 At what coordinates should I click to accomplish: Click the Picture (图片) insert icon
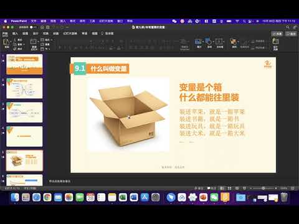tap(198, 42)
